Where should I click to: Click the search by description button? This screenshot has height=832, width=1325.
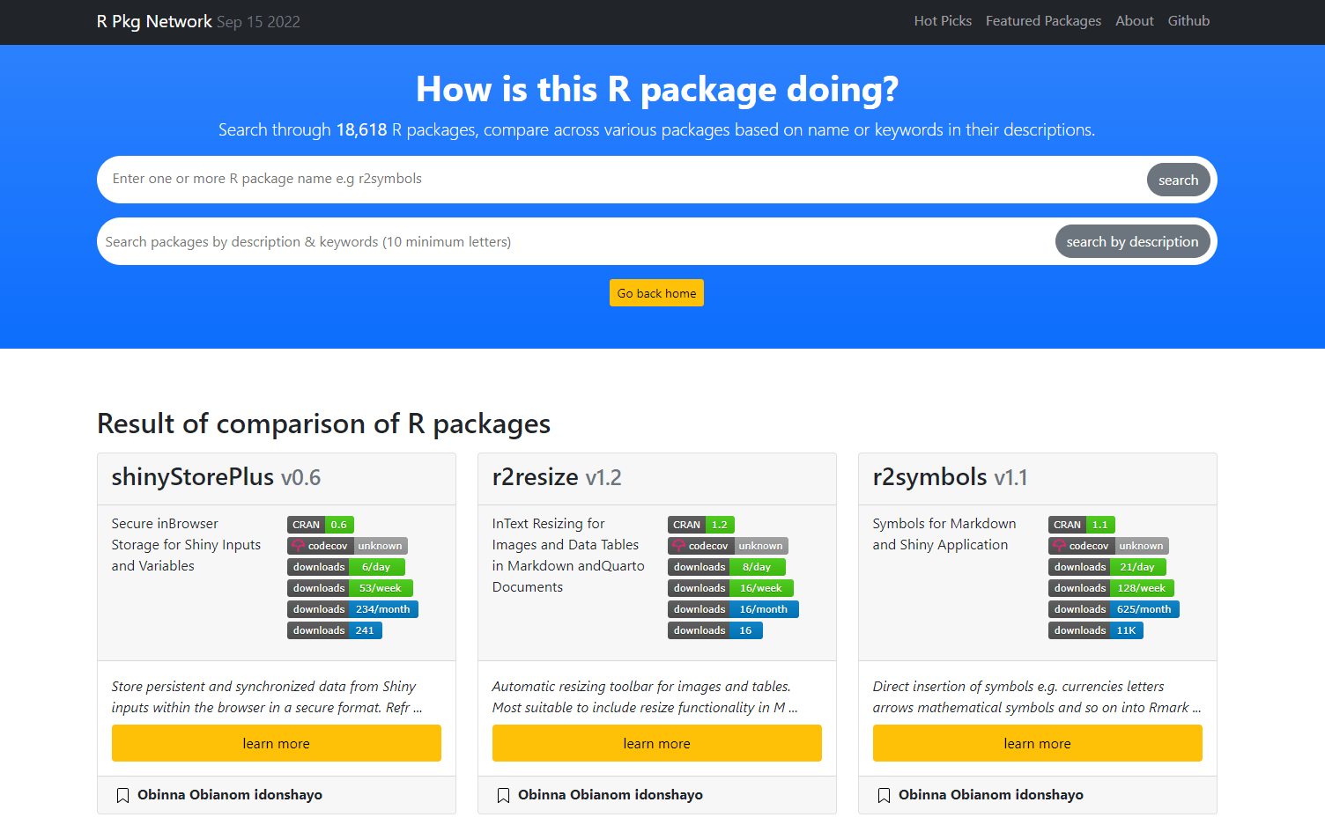coord(1133,240)
